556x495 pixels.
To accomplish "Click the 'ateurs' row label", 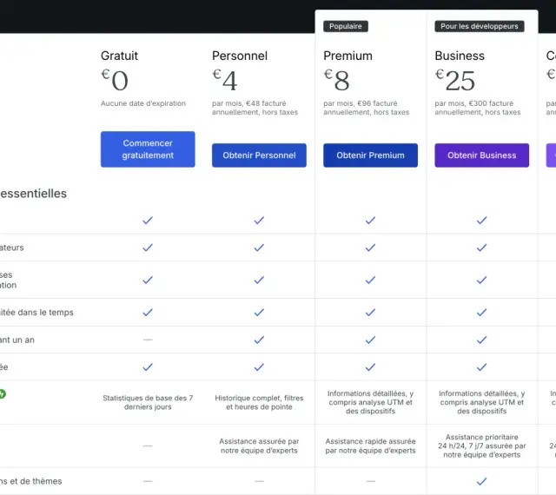I will coord(11,247).
